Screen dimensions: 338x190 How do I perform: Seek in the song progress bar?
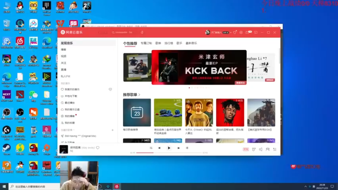coord(169,153)
